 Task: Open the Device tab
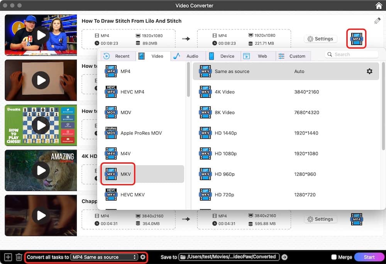223,56
